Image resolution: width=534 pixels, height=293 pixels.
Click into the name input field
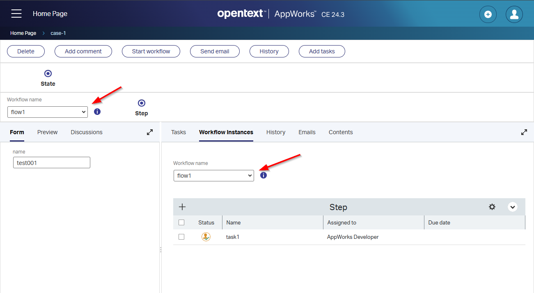click(52, 163)
